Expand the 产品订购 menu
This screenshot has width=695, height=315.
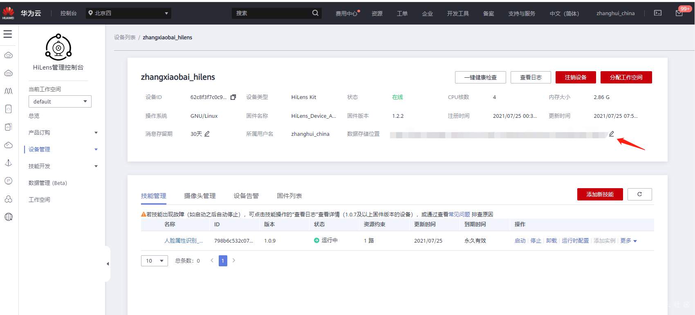(x=63, y=133)
